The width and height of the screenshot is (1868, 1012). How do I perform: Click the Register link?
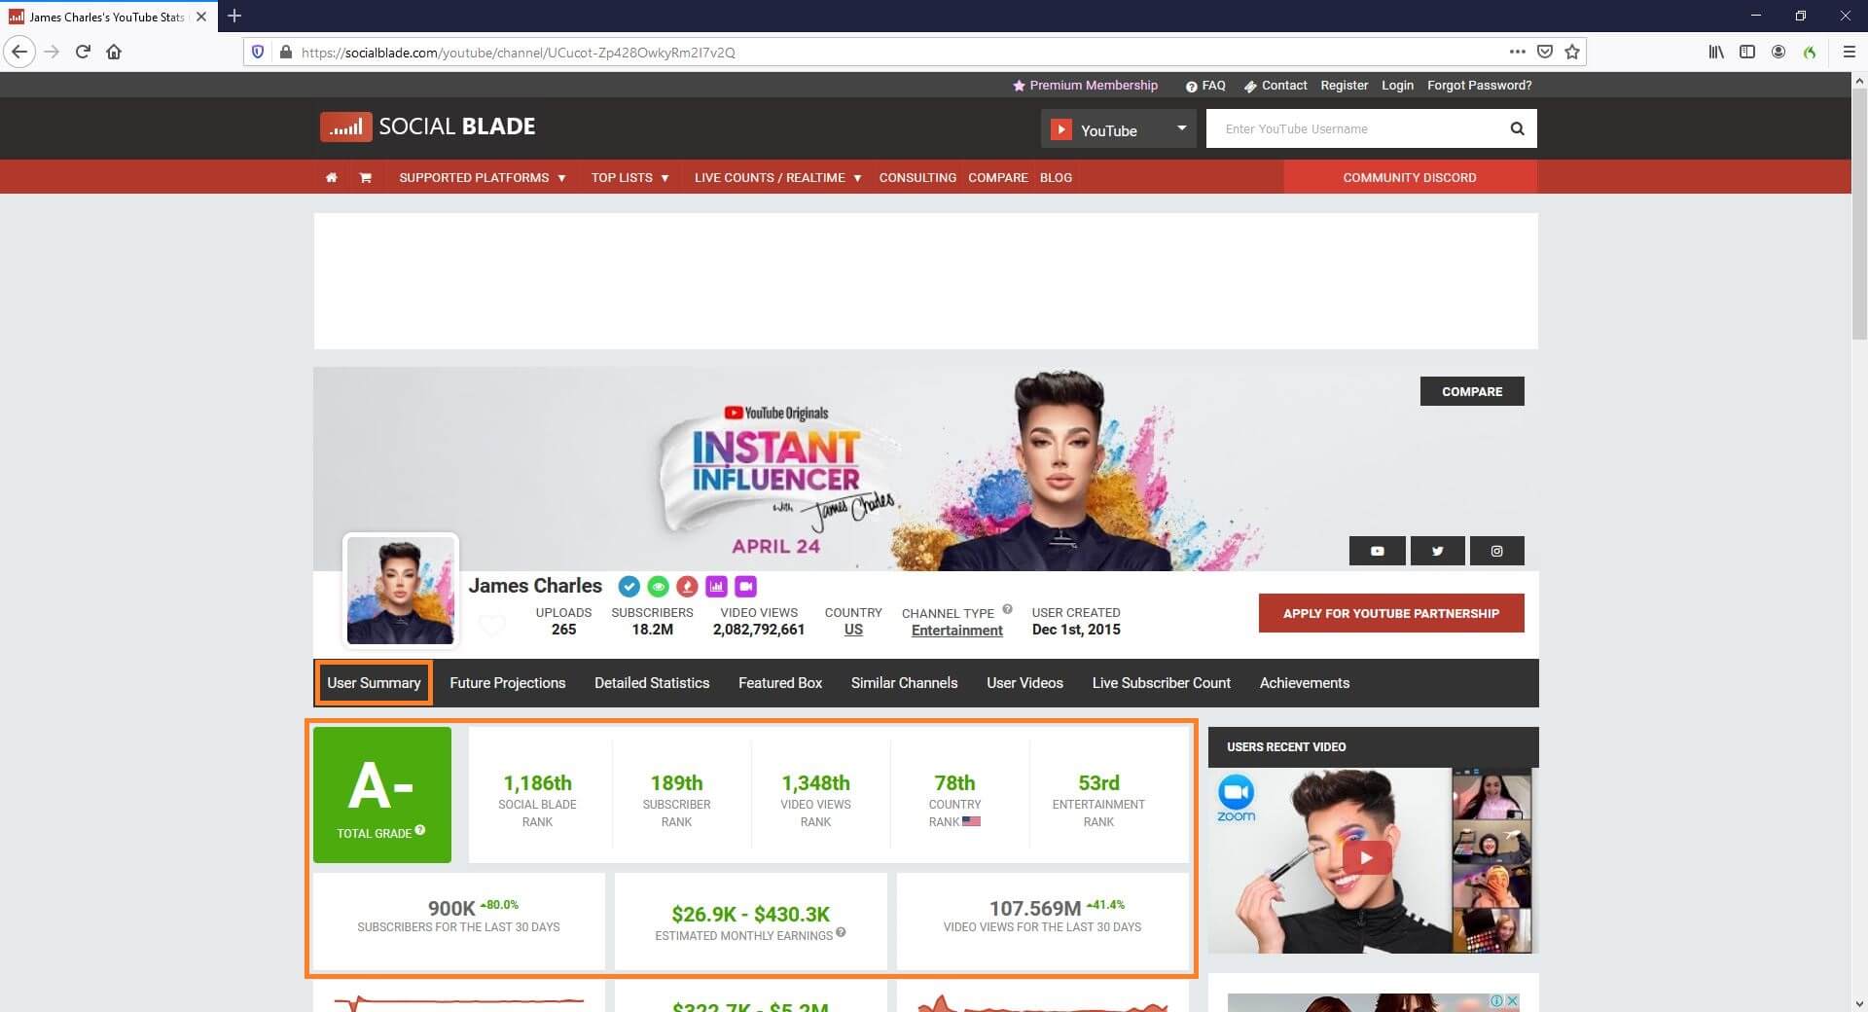1345,86
